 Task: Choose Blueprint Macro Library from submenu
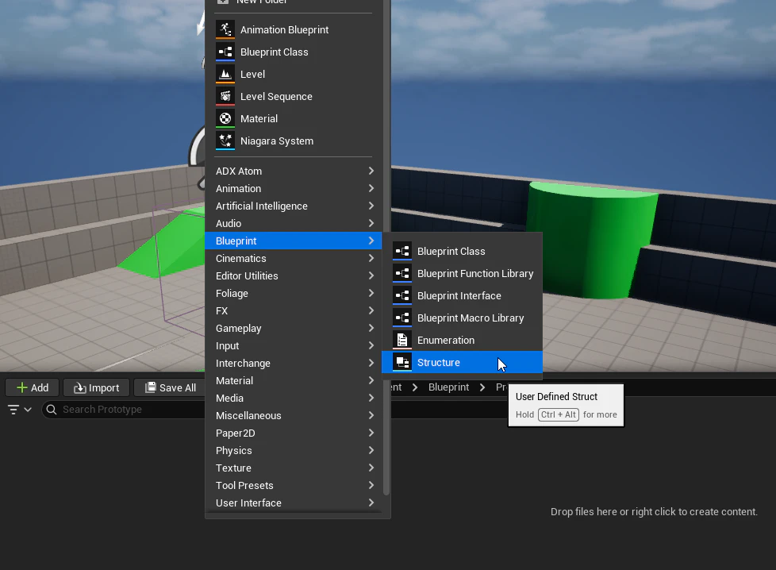point(463,318)
